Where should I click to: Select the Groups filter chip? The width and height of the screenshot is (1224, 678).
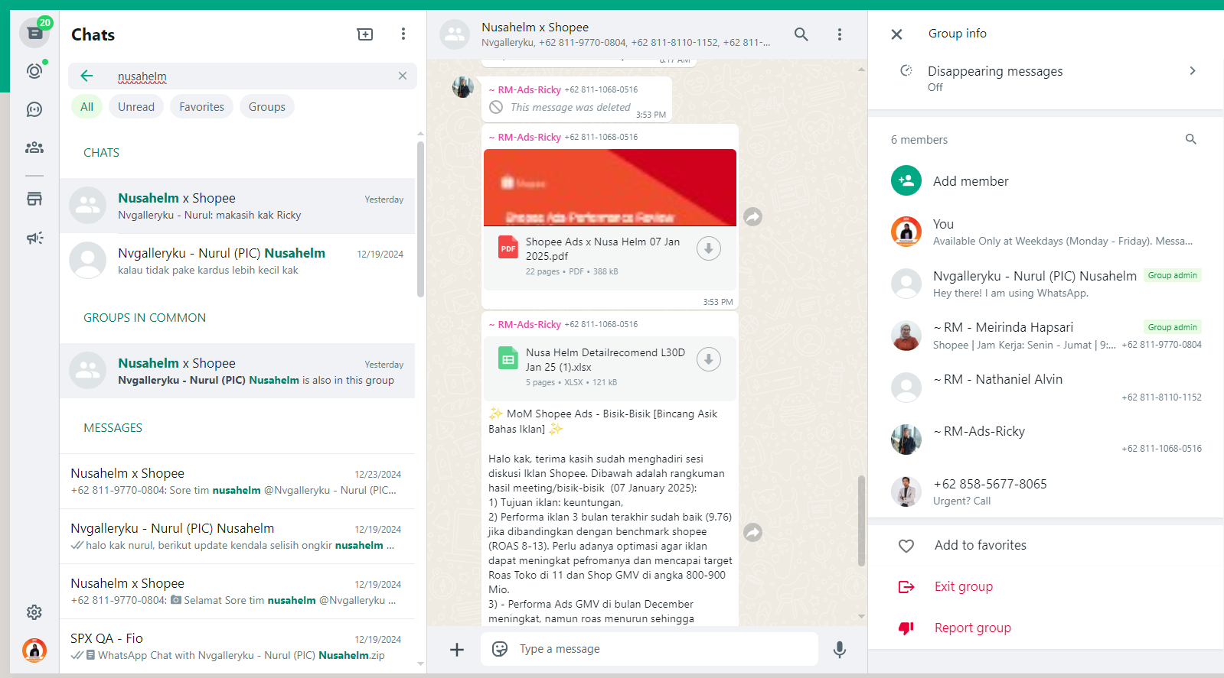[x=267, y=107]
